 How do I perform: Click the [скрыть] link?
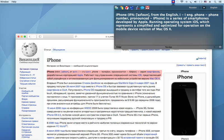pos(202,58)
